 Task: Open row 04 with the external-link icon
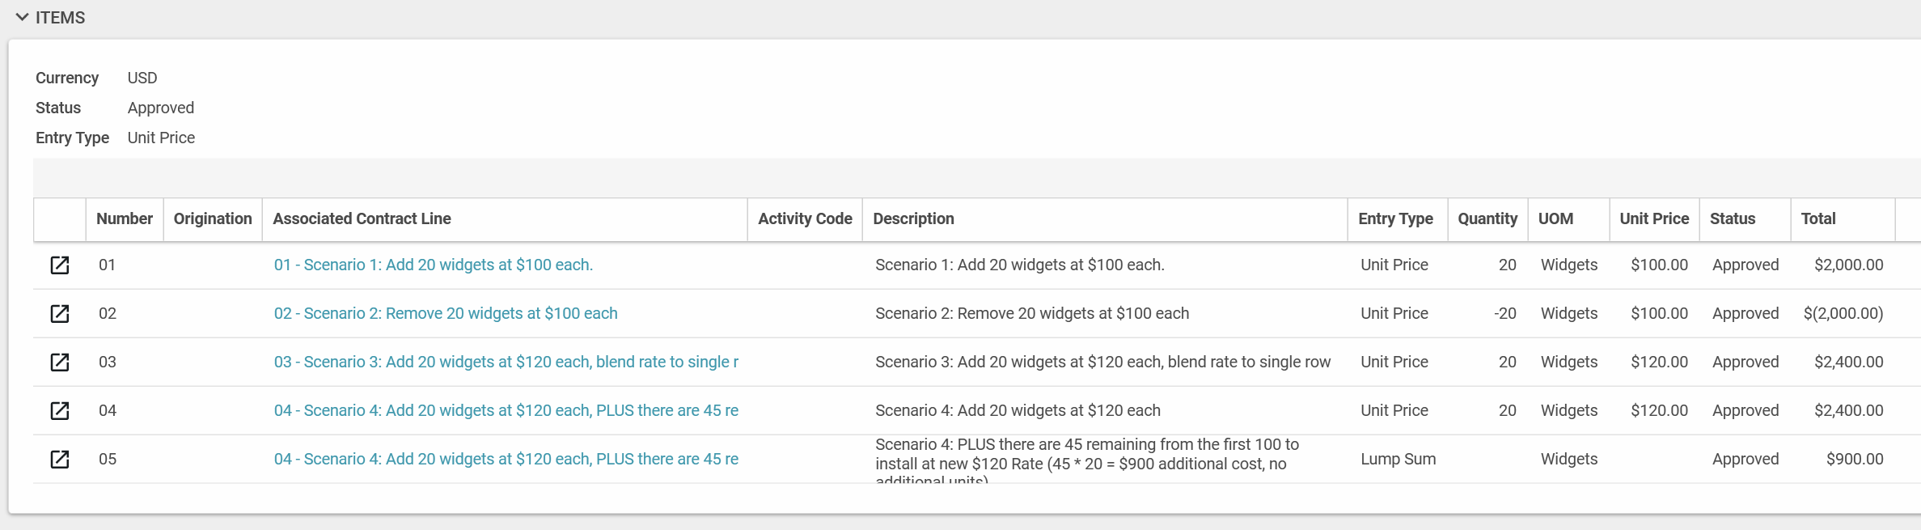pyautogui.click(x=60, y=411)
